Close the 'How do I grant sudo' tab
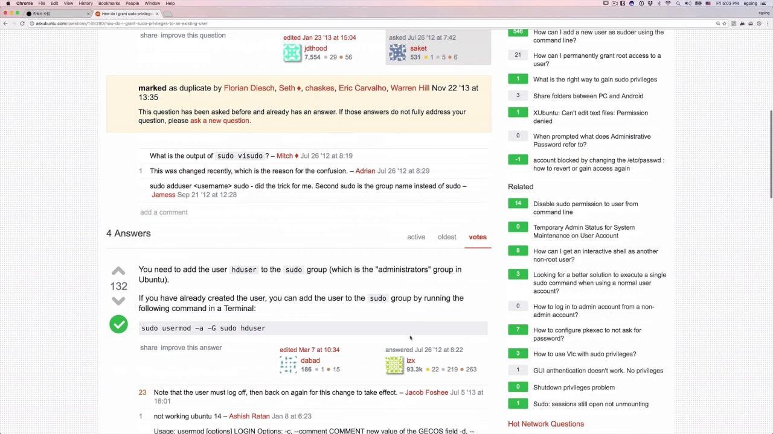The width and height of the screenshot is (773, 434). [x=157, y=13]
